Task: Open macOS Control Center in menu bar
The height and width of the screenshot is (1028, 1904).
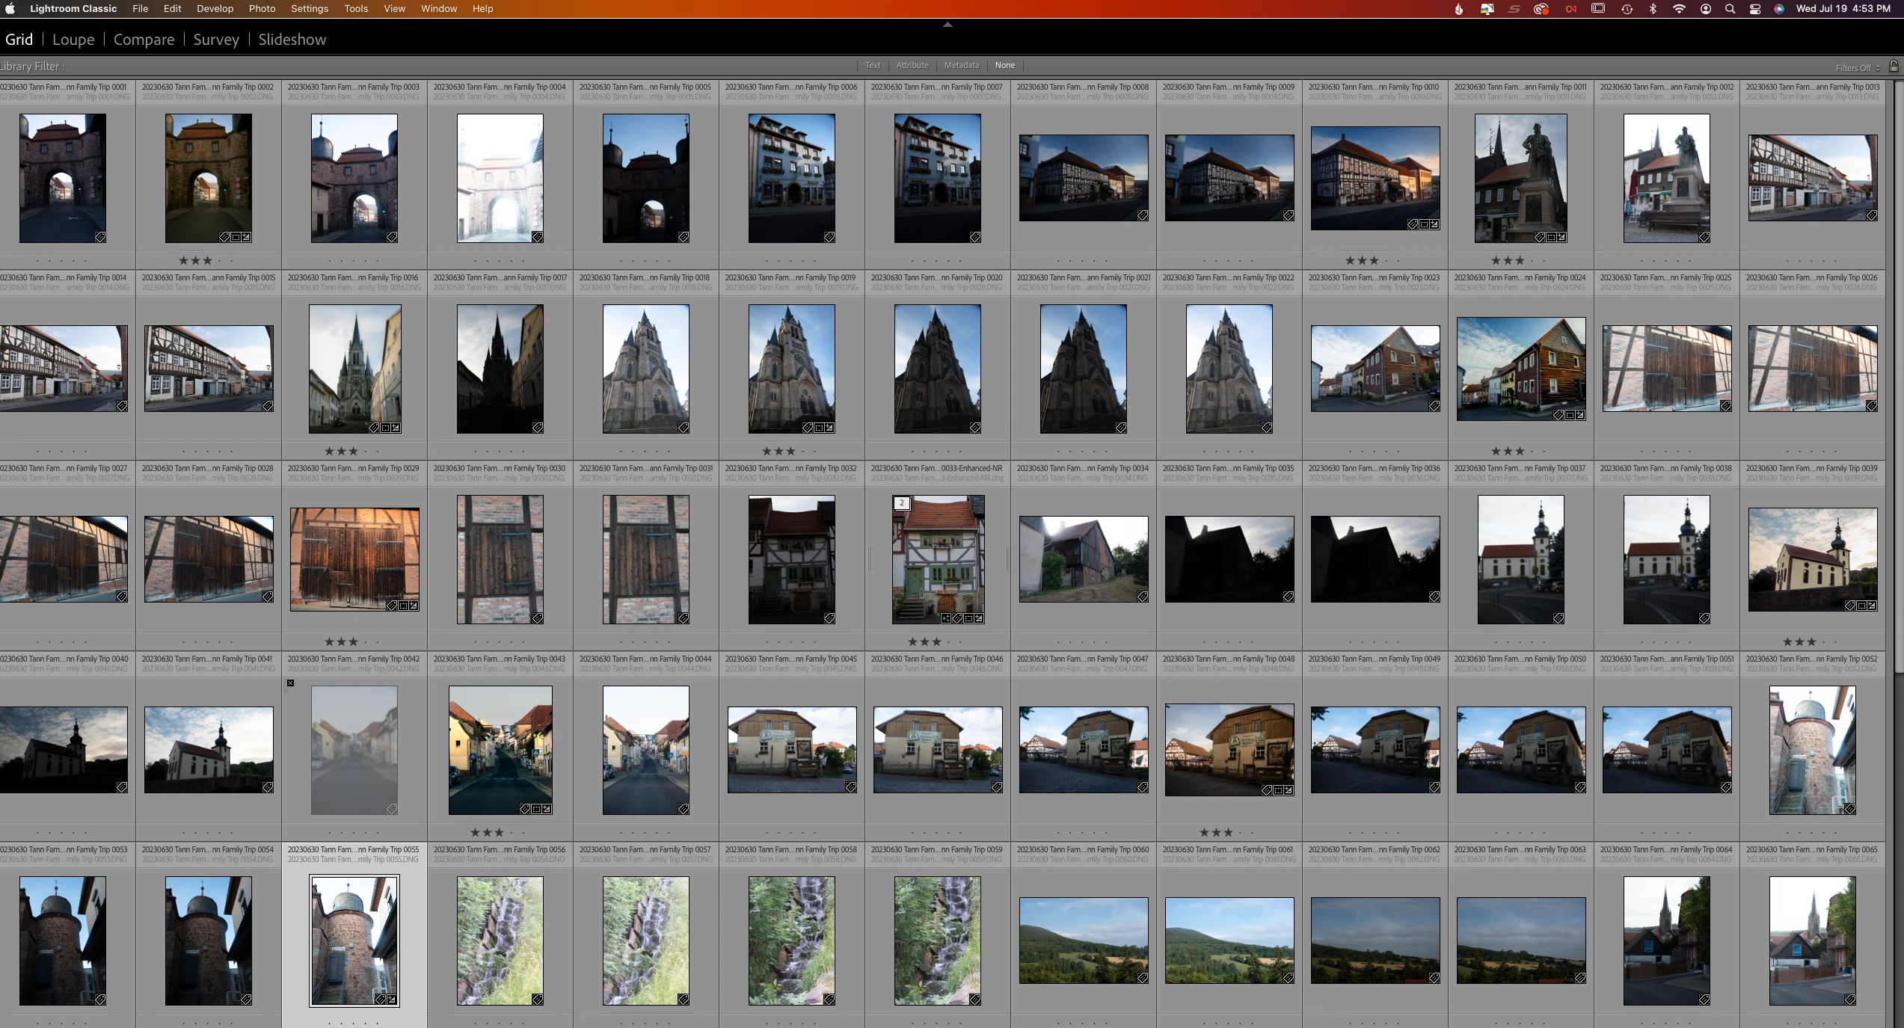Action: tap(1755, 9)
